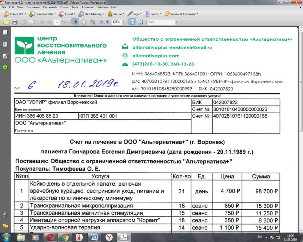This screenshot has width=303, height=242.
Task: Open the Tools menu
Action: coord(75,7)
